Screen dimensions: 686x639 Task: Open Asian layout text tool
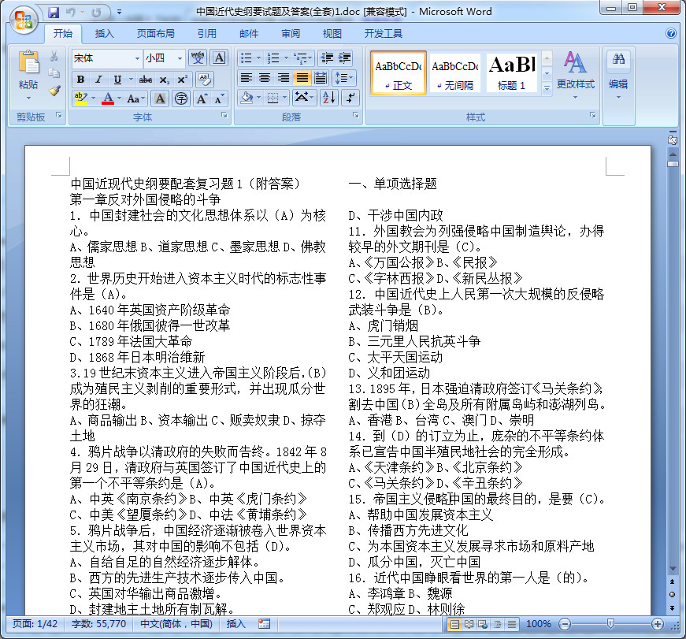pos(304,97)
